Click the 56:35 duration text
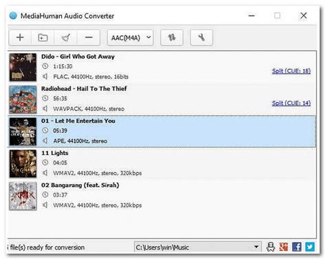The height and width of the screenshot is (260, 326). point(60,99)
